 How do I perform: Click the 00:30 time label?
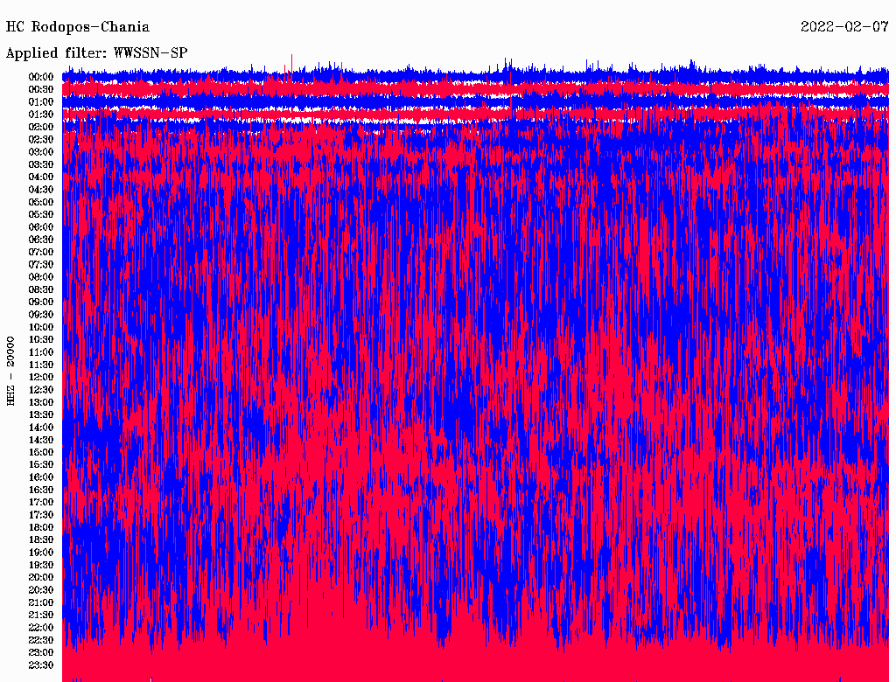pyautogui.click(x=41, y=90)
